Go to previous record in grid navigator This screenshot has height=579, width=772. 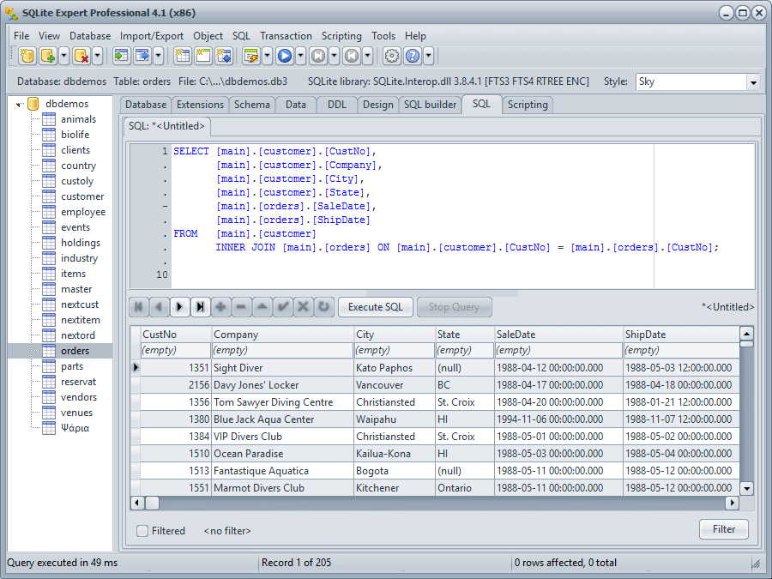click(159, 307)
